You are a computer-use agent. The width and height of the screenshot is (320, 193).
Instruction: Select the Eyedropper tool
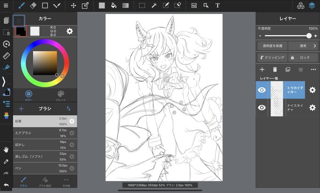[x=6, y=162]
